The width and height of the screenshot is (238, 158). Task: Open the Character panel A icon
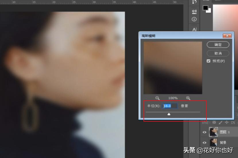pos(194,29)
